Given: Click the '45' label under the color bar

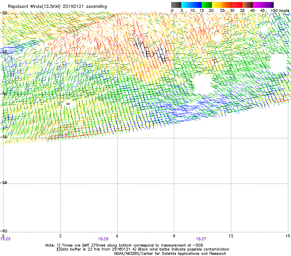Looking at the screenshot, I should pos(262,11).
